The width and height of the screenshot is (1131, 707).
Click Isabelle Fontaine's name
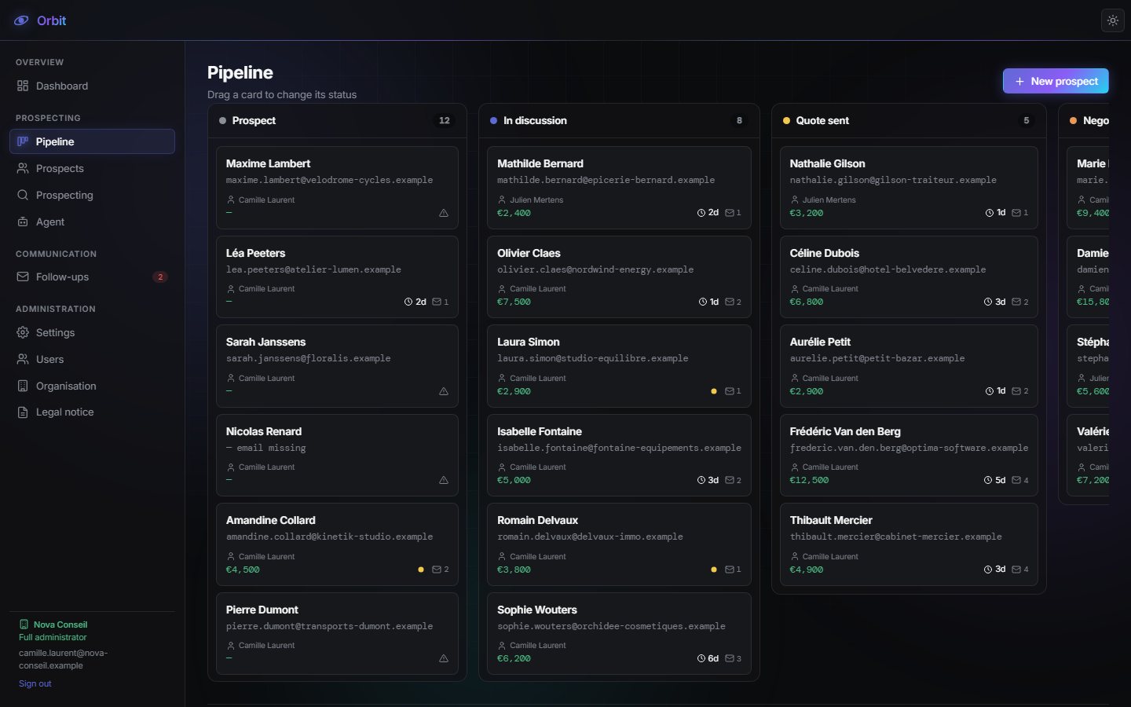540,431
